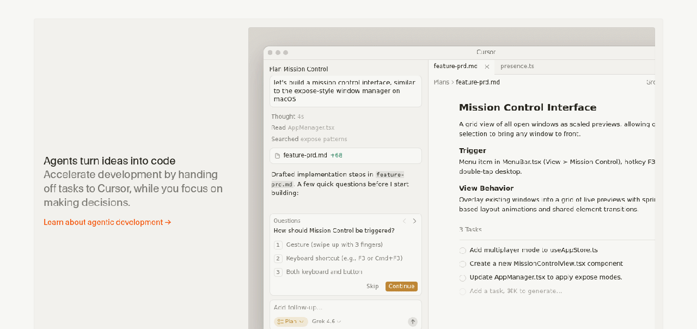Check off Add multiplayer mode to useAppStore.ts
Screen dimensions: 697x329
pyautogui.click(x=462, y=251)
